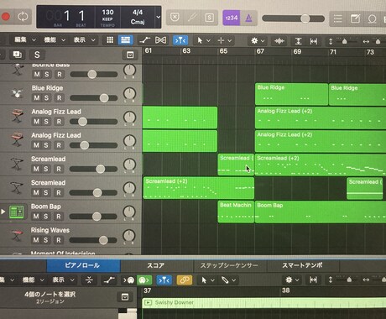Click the Rising Waves keyboard icon

[17, 235]
